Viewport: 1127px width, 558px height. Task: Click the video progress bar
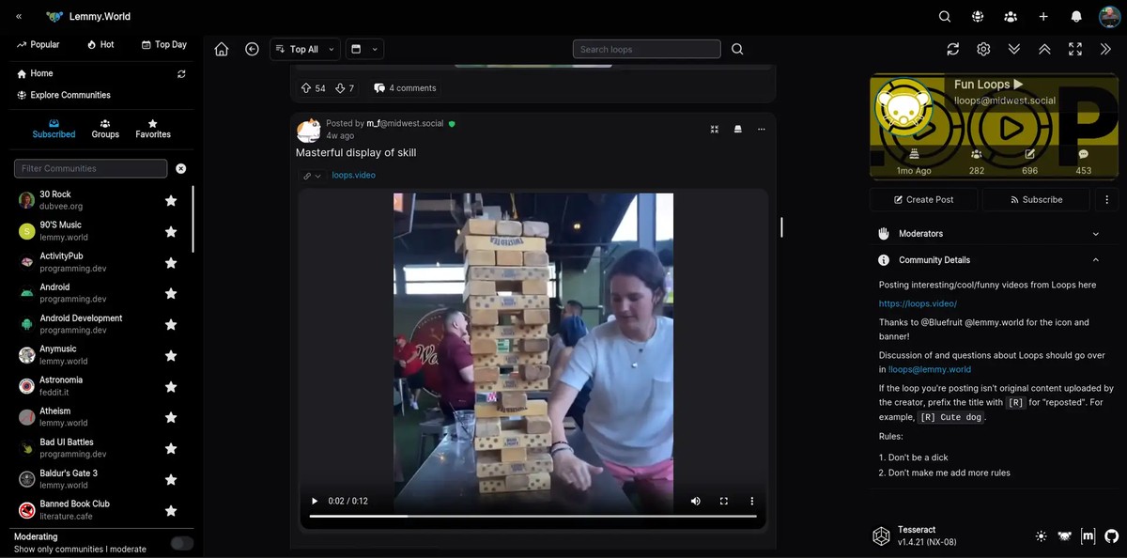533,516
